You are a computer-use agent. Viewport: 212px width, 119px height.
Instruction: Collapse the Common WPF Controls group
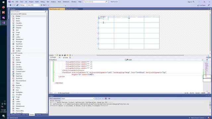point(12,14)
